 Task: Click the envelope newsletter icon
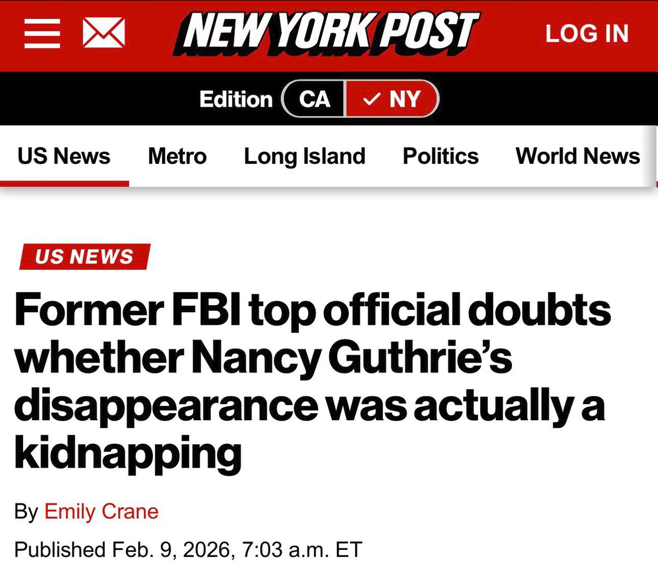pos(104,33)
